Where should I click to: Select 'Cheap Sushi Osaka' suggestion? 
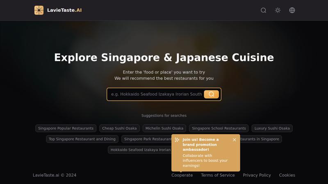(x=119, y=128)
